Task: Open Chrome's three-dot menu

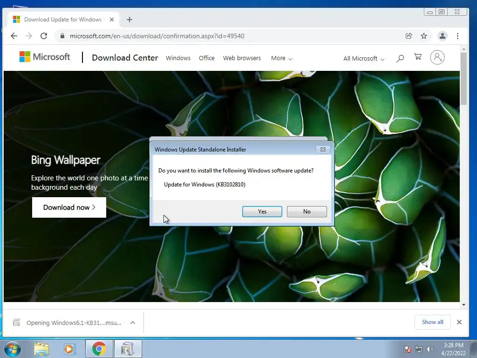Action: tap(457, 36)
